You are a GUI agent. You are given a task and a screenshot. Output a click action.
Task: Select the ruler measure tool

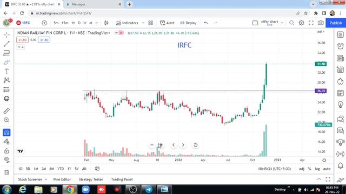pos(6,111)
